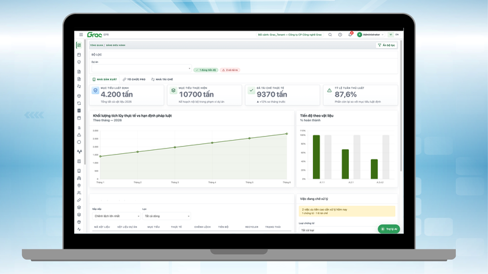Select the chain link icon in the sidebar
This screenshot has width=488, height=274.
(x=79, y=200)
